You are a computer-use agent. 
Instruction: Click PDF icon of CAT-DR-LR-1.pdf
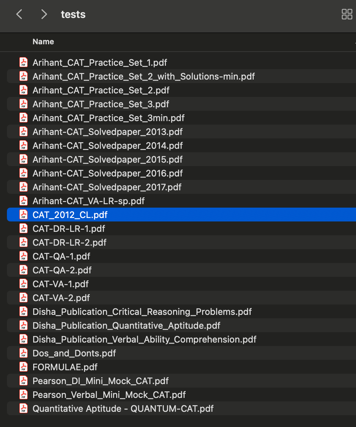point(24,228)
